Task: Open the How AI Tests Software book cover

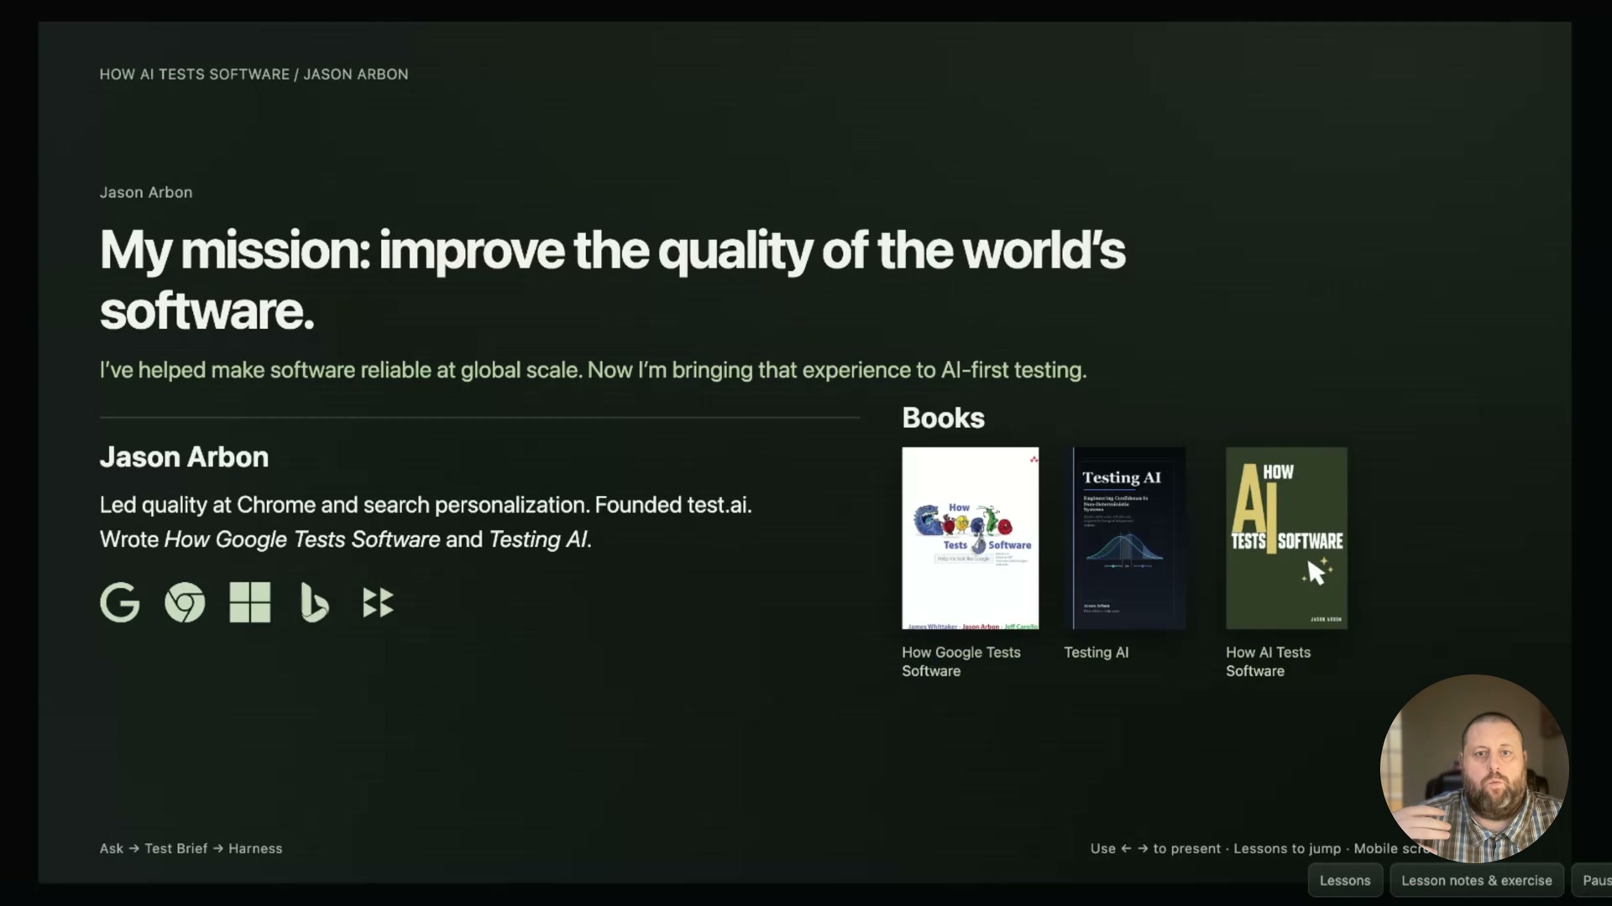Action: [x=1286, y=538]
